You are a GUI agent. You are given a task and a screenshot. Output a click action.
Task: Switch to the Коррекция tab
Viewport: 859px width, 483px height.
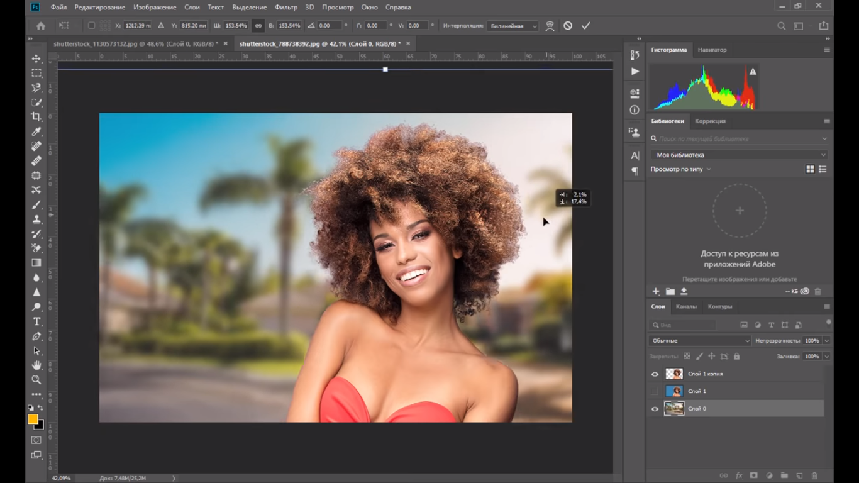(710, 121)
